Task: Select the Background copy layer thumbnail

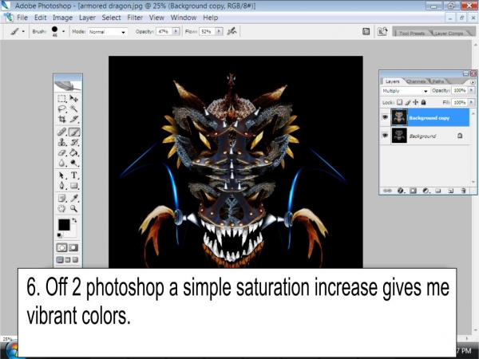Action: coord(399,117)
